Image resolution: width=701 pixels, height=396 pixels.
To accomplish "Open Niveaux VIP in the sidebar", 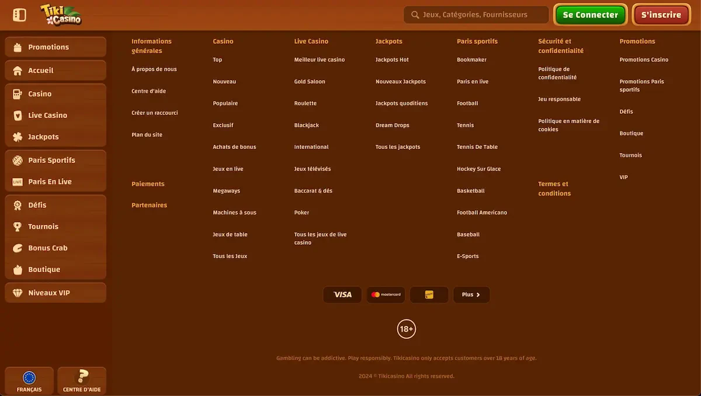I will click(55, 293).
